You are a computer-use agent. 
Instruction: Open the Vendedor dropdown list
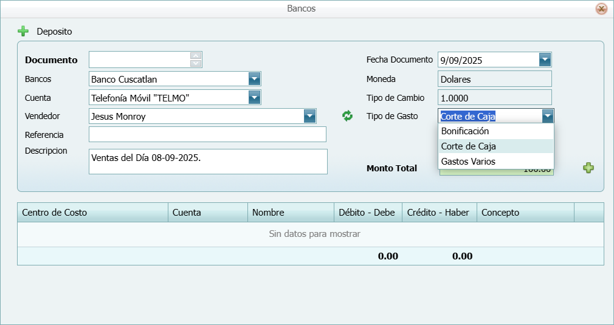click(x=309, y=117)
